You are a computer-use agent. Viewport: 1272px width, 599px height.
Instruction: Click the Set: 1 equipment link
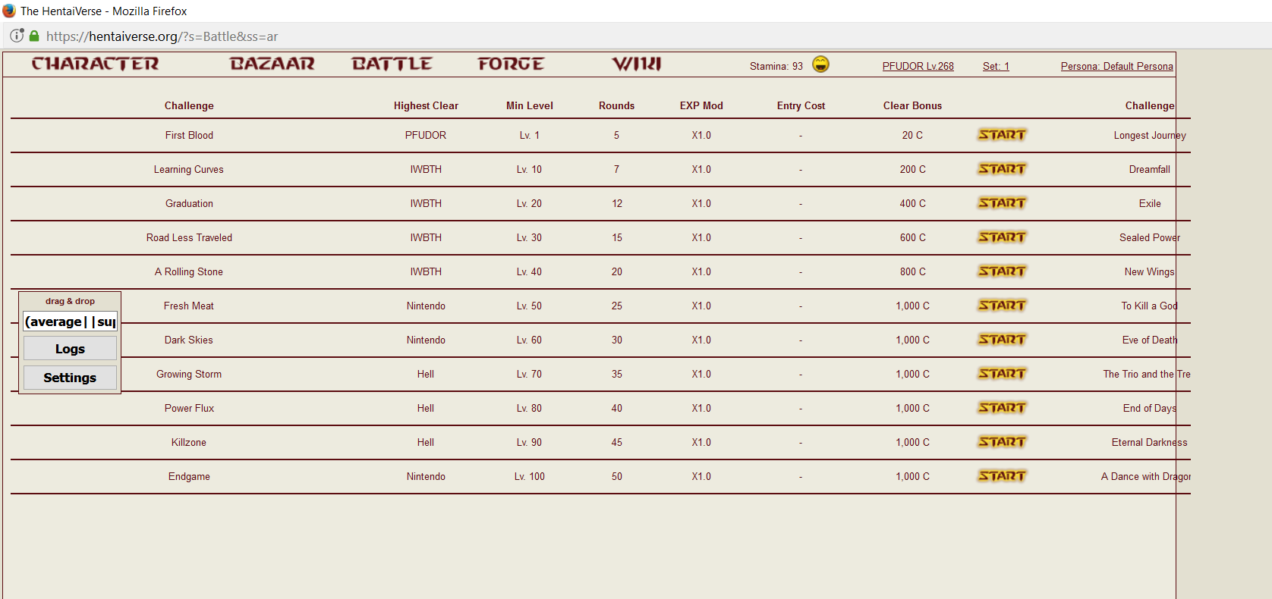996,66
